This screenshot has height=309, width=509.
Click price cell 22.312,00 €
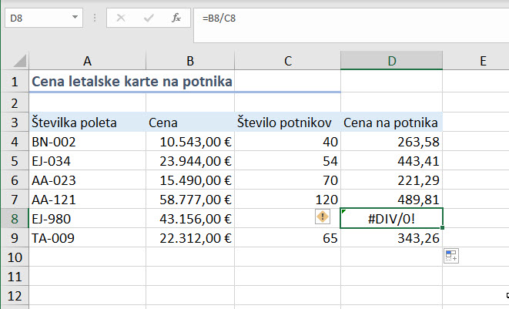tap(190, 238)
